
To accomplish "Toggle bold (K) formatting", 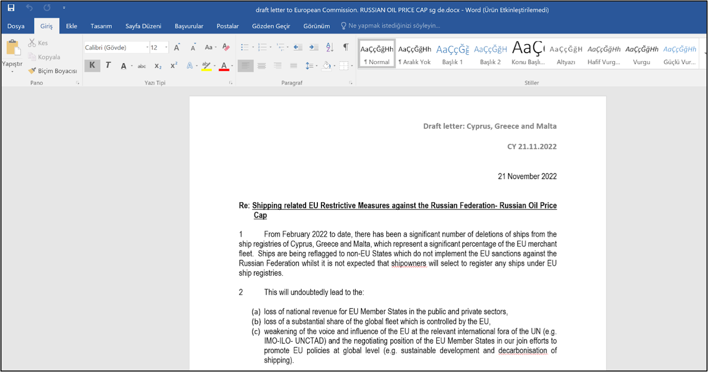I will coord(92,66).
